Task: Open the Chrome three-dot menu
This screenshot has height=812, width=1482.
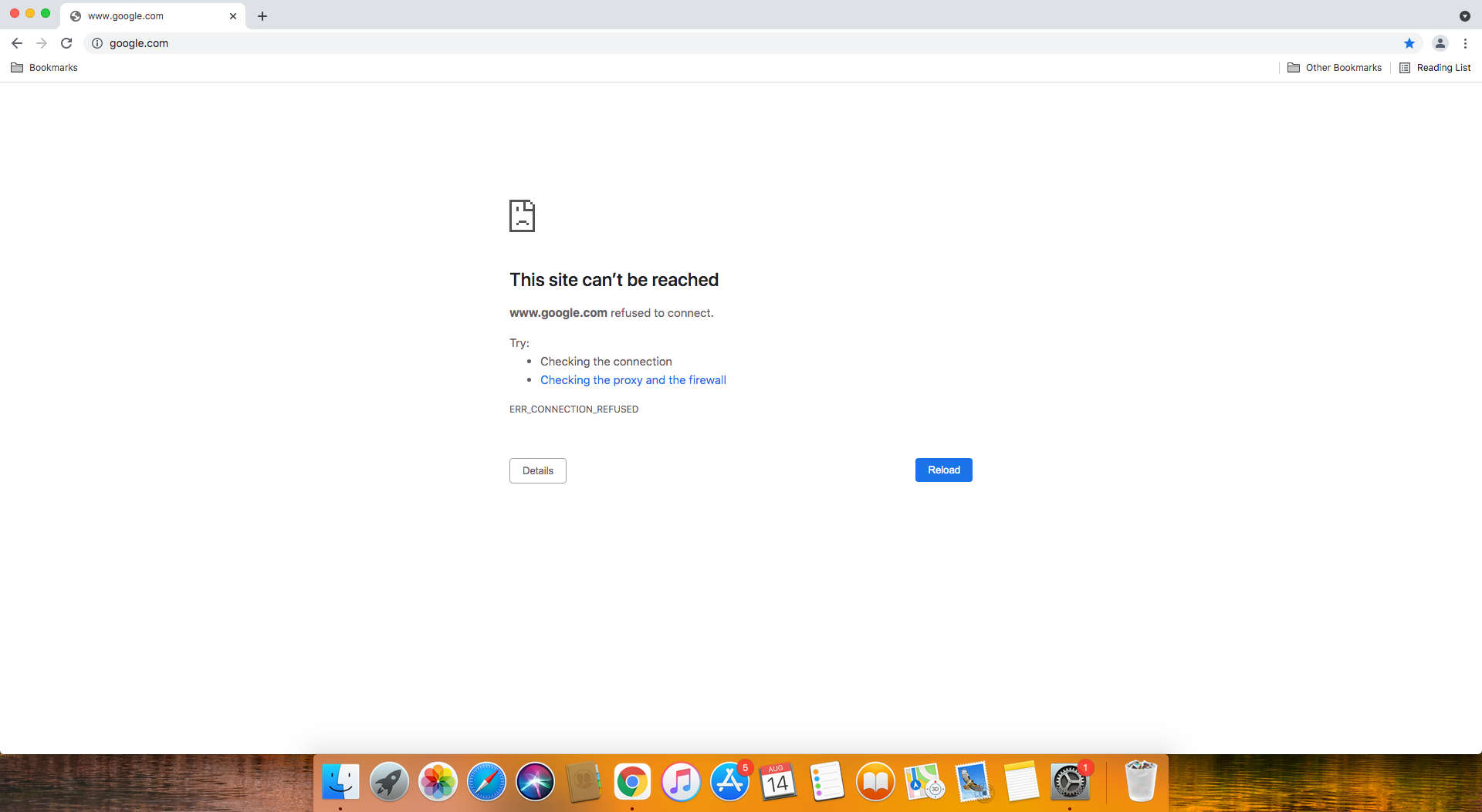Action: 1465,43
